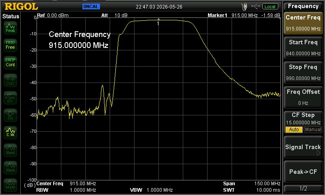Open the Frequency menu header
The image size is (325, 195).
pyautogui.click(x=303, y=6)
